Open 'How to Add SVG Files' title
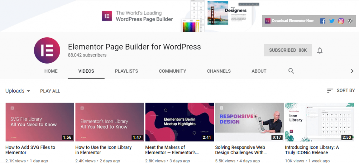The height and width of the screenshot is (163, 359). tap(30, 150)
